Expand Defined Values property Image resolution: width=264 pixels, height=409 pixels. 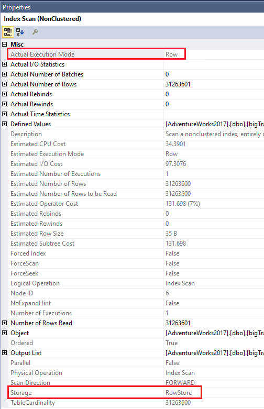4,124
